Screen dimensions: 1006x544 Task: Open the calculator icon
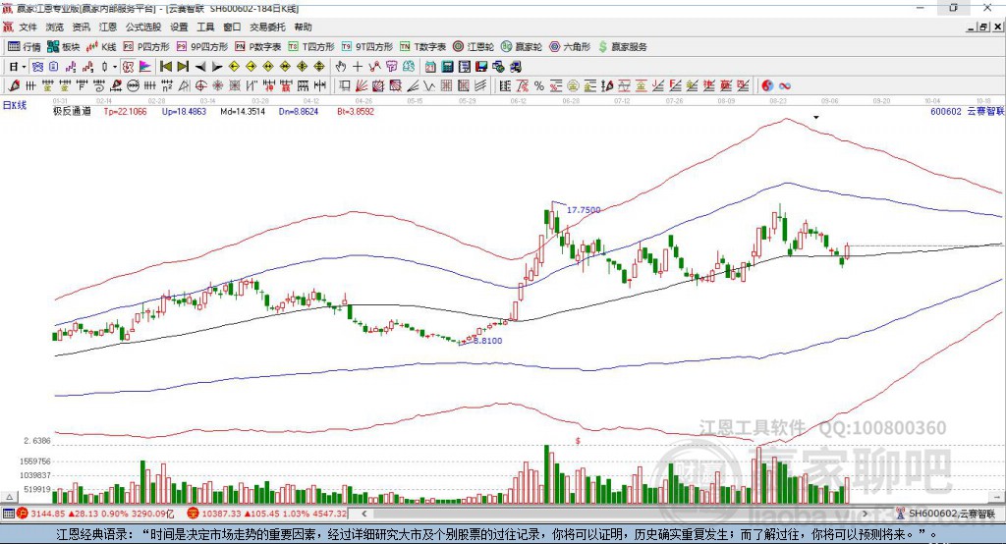pos(447,67)
